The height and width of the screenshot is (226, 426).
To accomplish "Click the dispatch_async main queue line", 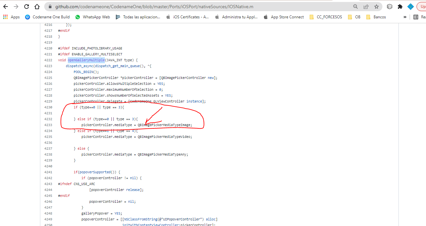I will (x=108, y=66).
